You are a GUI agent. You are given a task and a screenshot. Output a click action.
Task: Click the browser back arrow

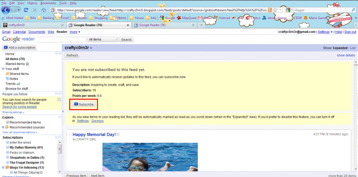pos(6,10)
